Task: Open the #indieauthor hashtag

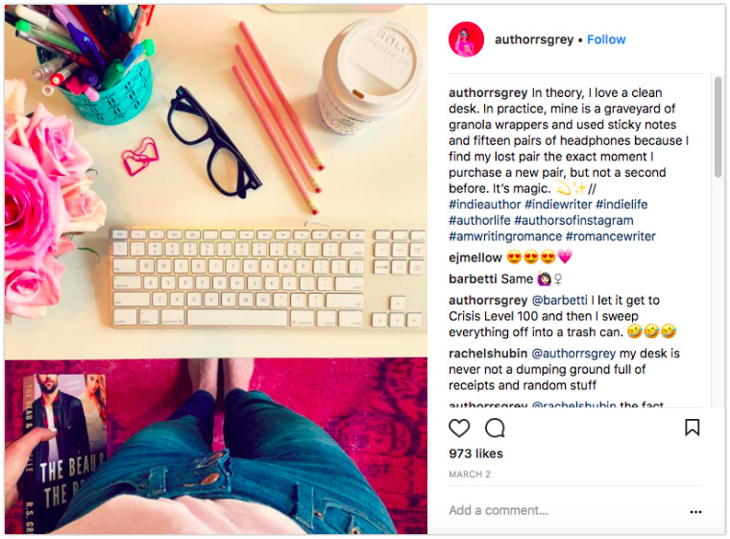Action: 485,205
